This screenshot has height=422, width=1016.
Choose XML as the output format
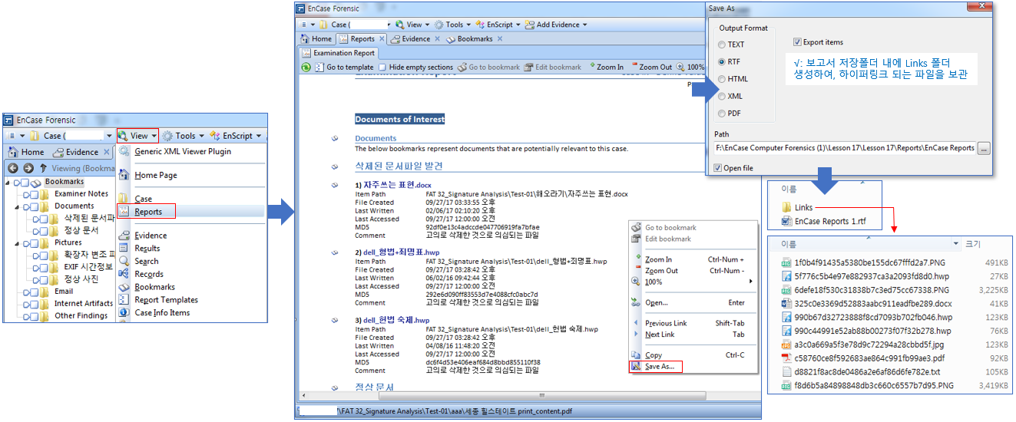coord(721,96)
